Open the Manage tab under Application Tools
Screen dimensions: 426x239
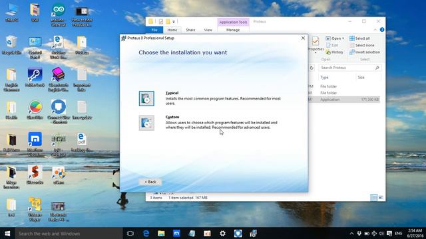point(233,30)
